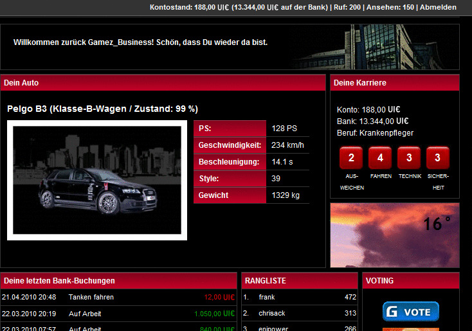The image size is (472, 331).
Task: Open player frank in the ranking
Action: click(x=267, y=298)
